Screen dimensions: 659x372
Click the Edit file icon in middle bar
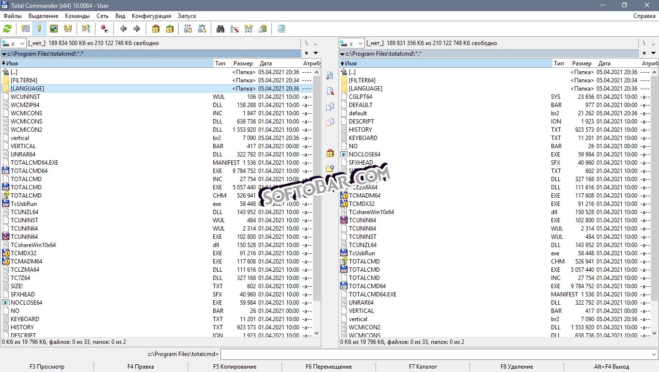[330, 91]
